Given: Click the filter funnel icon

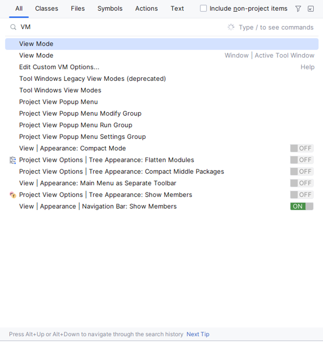Looking at the screenshot, I should click(298, 9).
